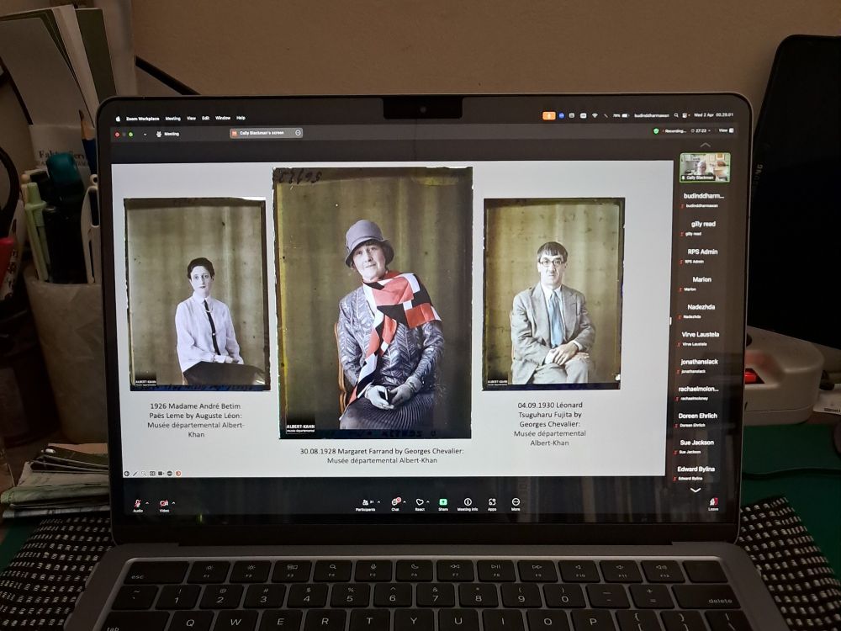Image resolution: width=841 pixels, height=631 pixels.
Task: Open the Participants panel
Action: [x=366, y=504]
